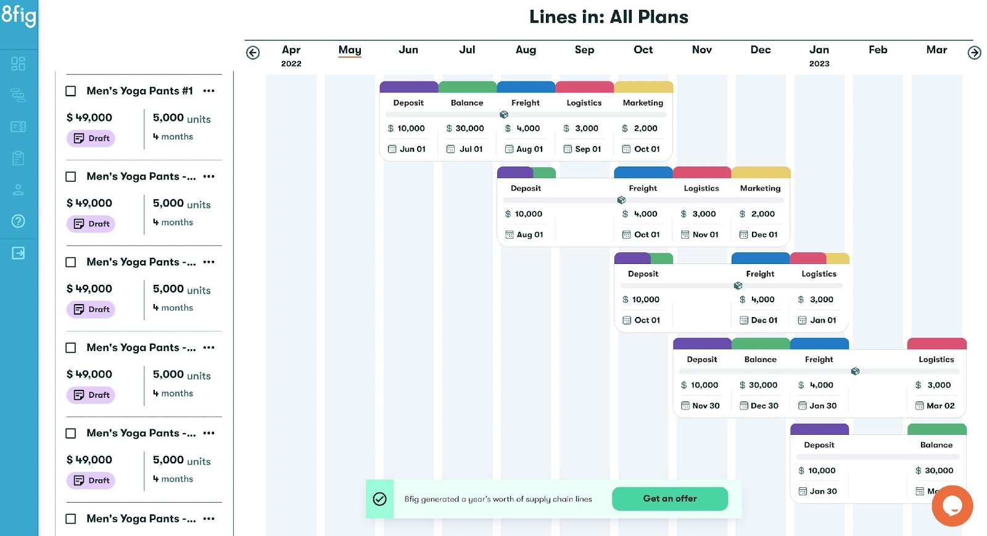Viewport: 987px width, 536px height.
Task: Open the dashboard grid icon in sidebar
Action: (x=19, y=64)
